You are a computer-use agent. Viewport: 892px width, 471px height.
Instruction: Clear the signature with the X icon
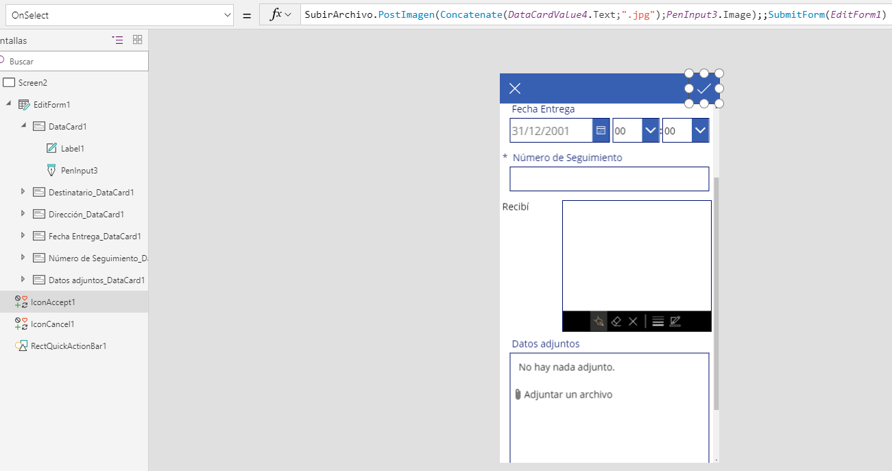coord(633,321)
